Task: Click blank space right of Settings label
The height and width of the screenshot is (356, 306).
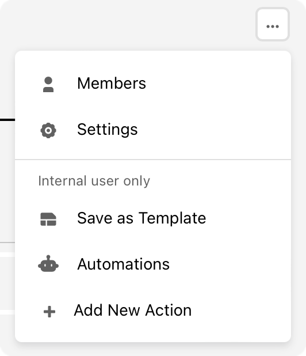Action: pyautogui.click(x=214, y=130)
